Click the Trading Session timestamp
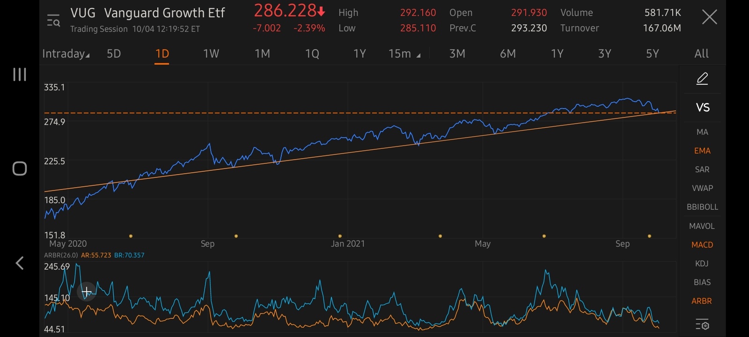749x337 pixels. pyautogui.click(x=135, y=29)
